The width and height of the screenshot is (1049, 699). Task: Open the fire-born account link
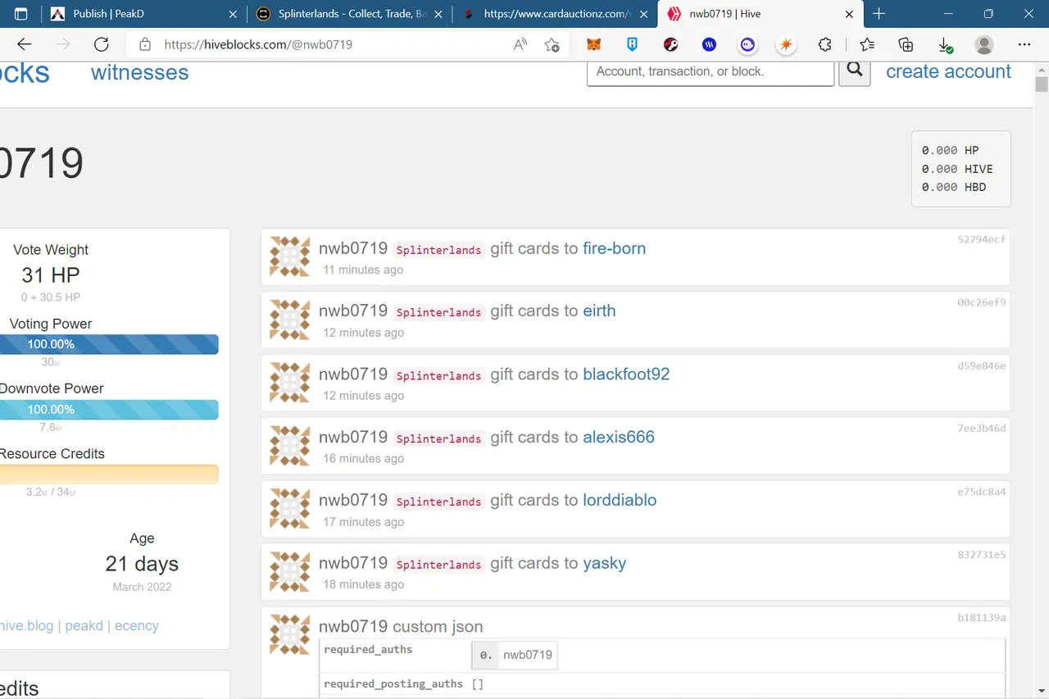tap(614, 248)
